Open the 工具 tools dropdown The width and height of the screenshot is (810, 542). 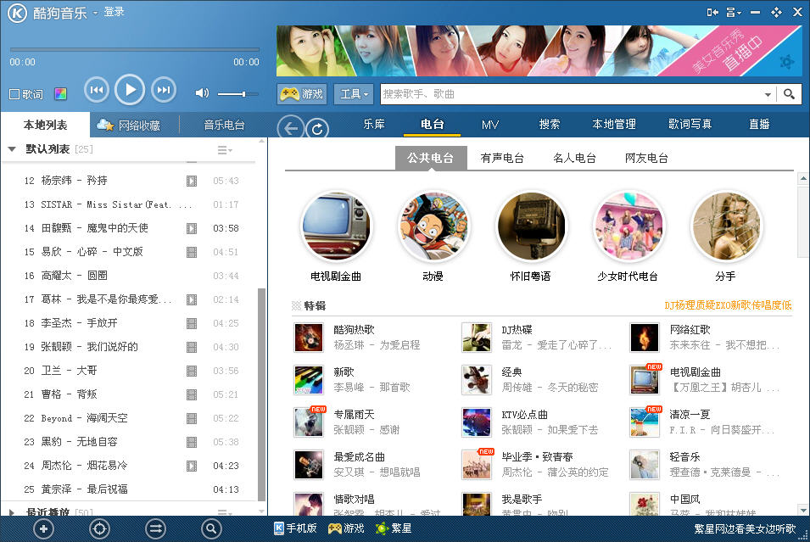pyautogui.click(x=354, y=94)
